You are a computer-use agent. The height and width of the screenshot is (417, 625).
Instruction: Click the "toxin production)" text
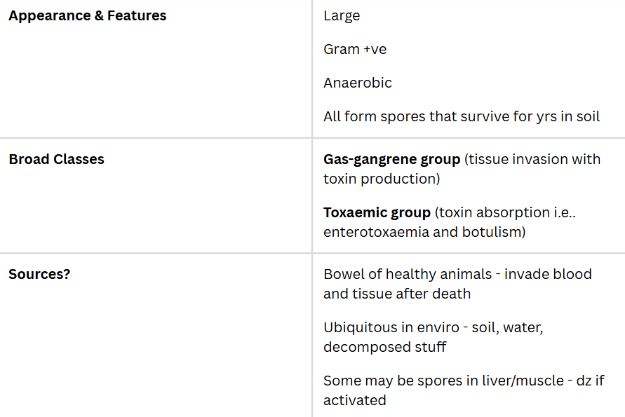tap(382, 179)
